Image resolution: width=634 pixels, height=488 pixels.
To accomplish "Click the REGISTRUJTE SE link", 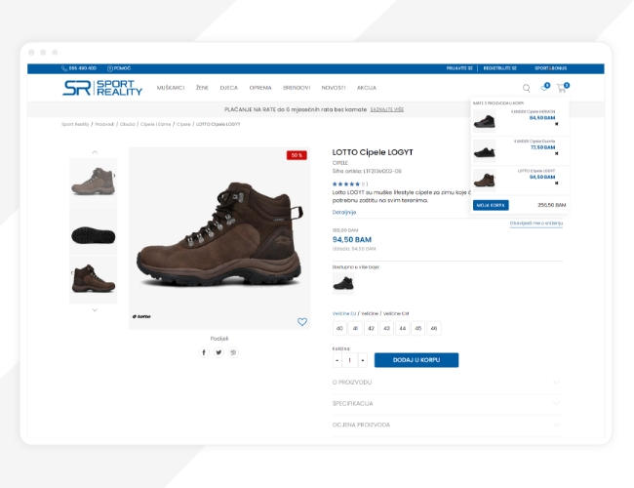I will pos(500,68).
